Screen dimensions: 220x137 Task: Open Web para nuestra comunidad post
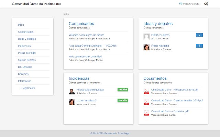pos(85,56)
